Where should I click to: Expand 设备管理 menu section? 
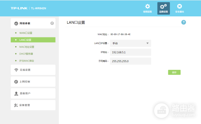click(x=33, y=105)
